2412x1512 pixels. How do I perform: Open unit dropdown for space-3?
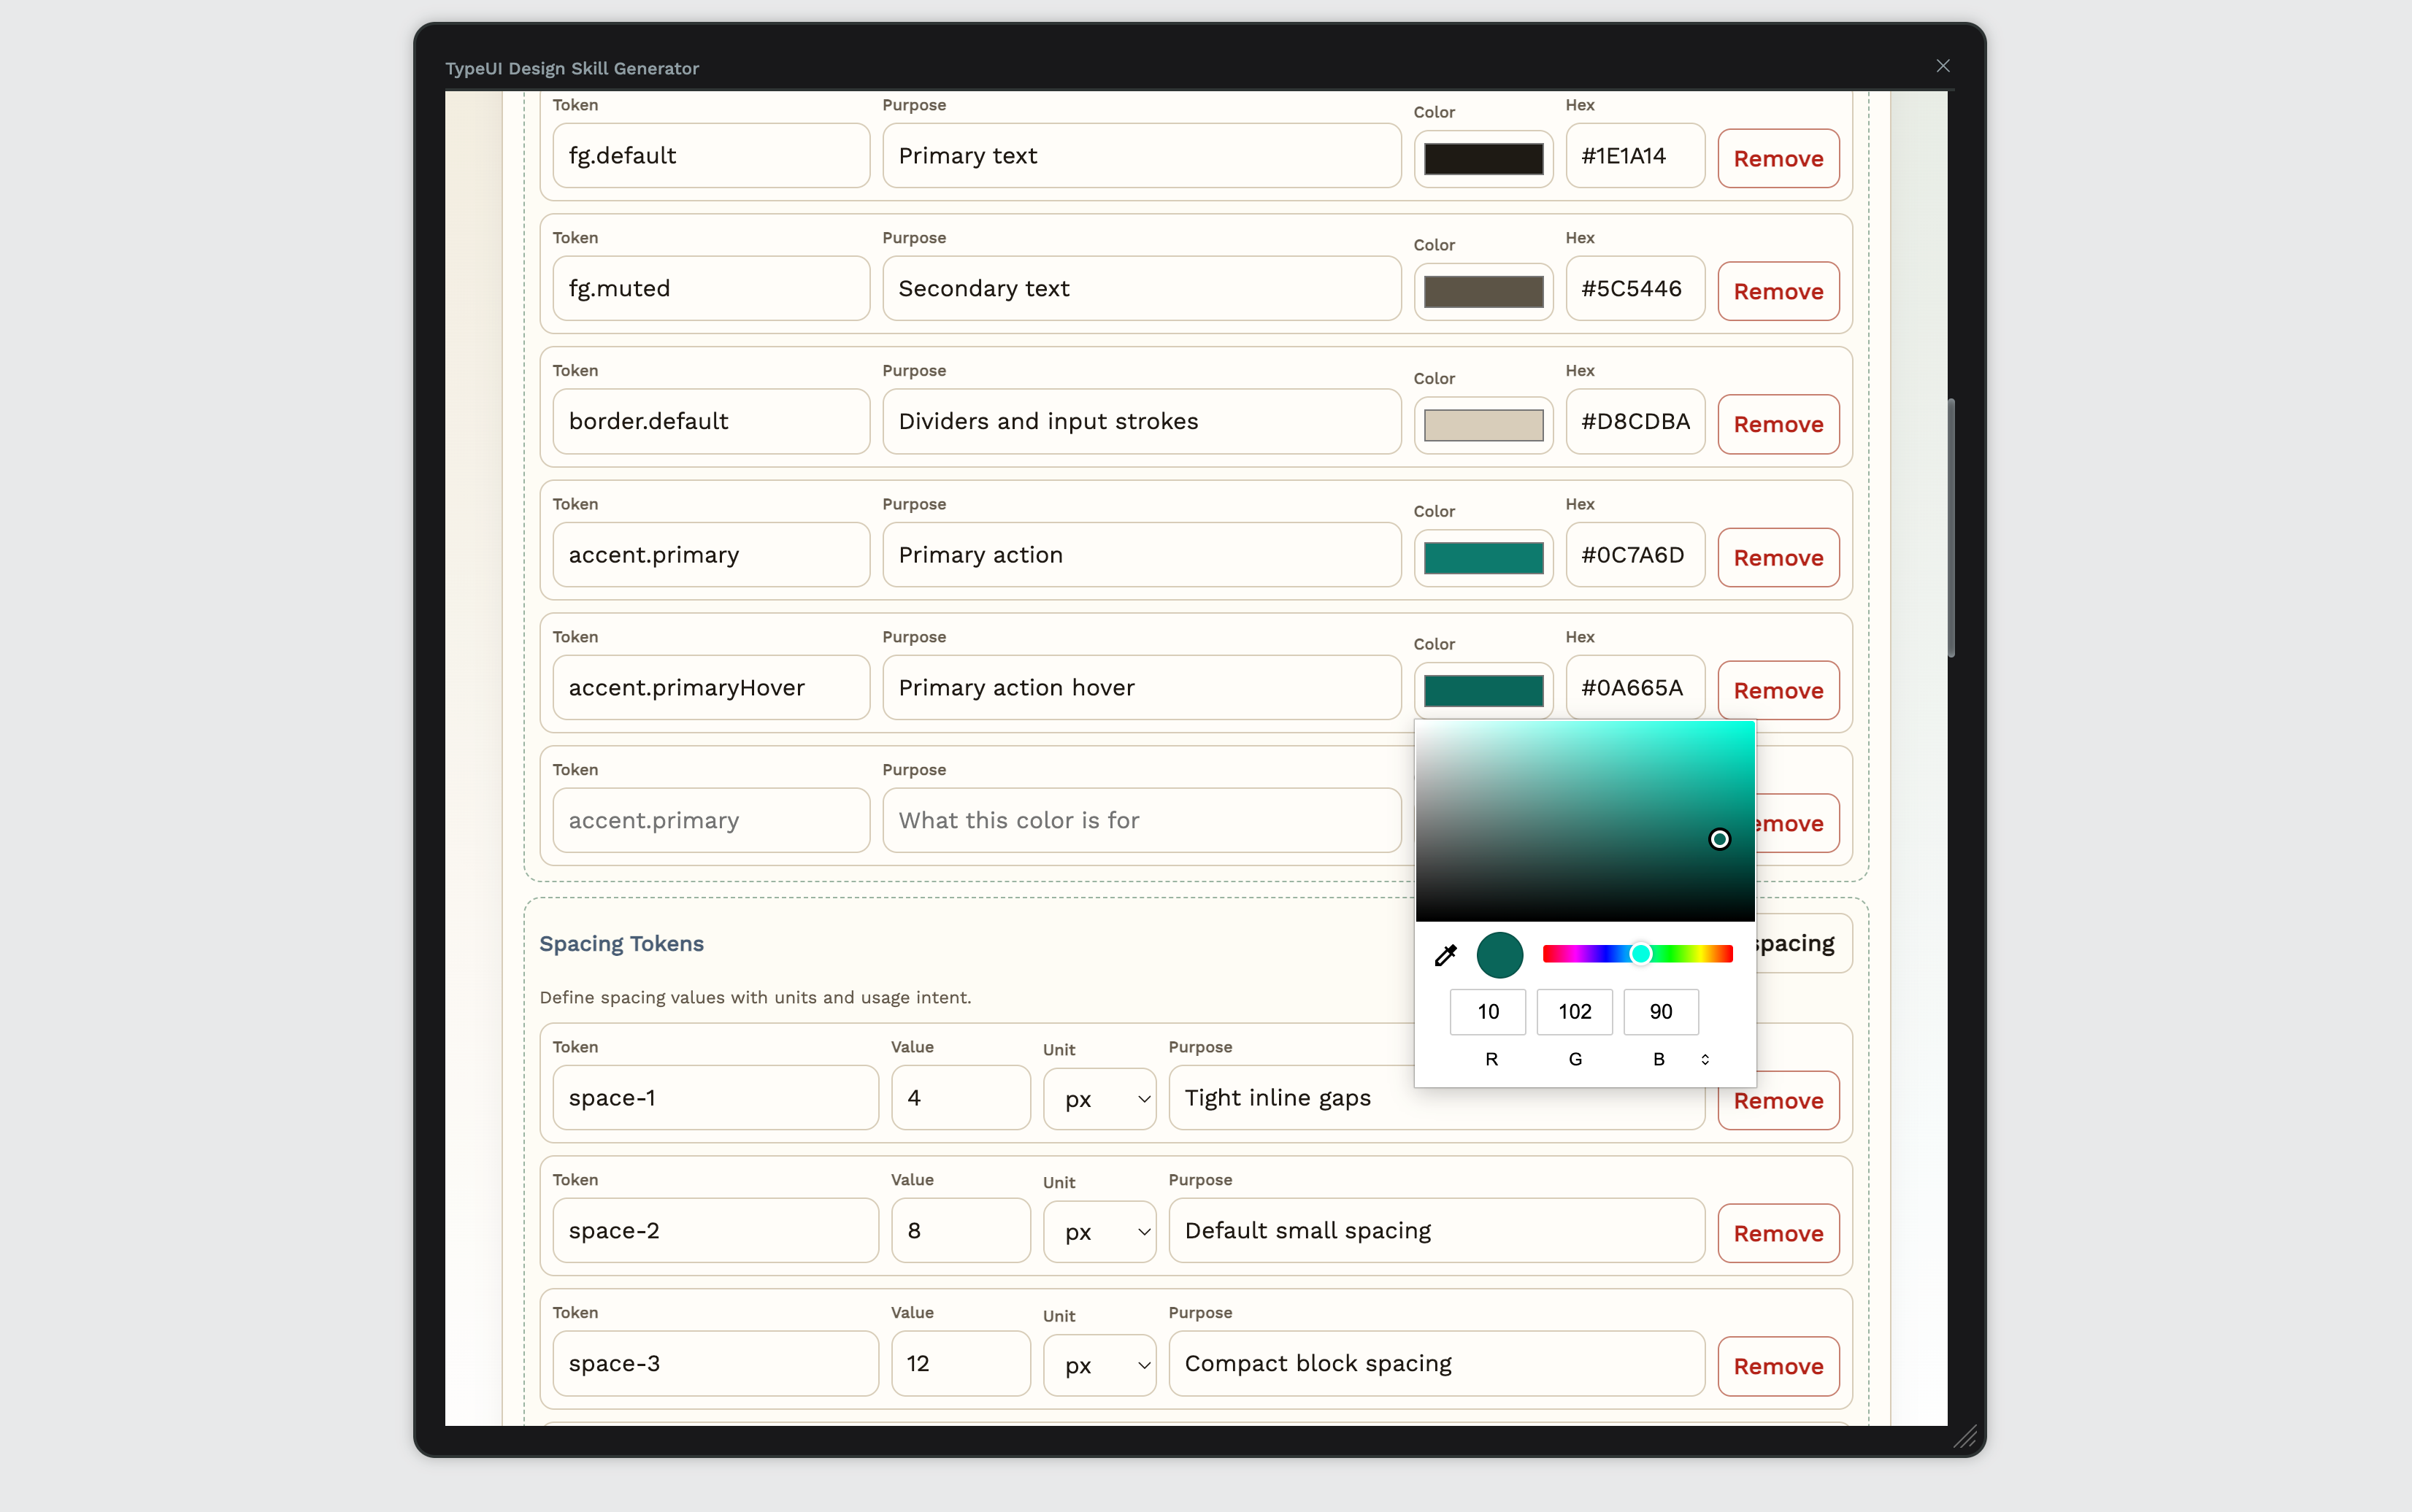point(1099,1365)
